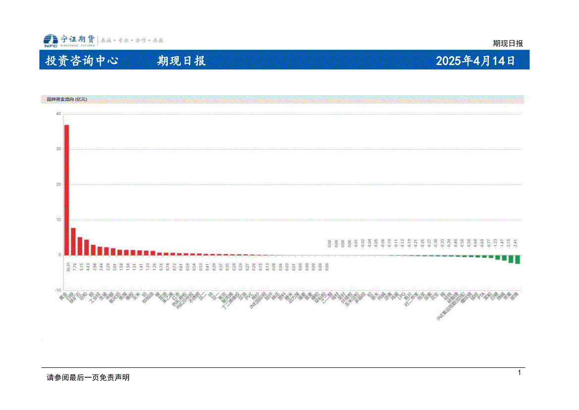Click the x-axis label 玻璃

point(515,296)
